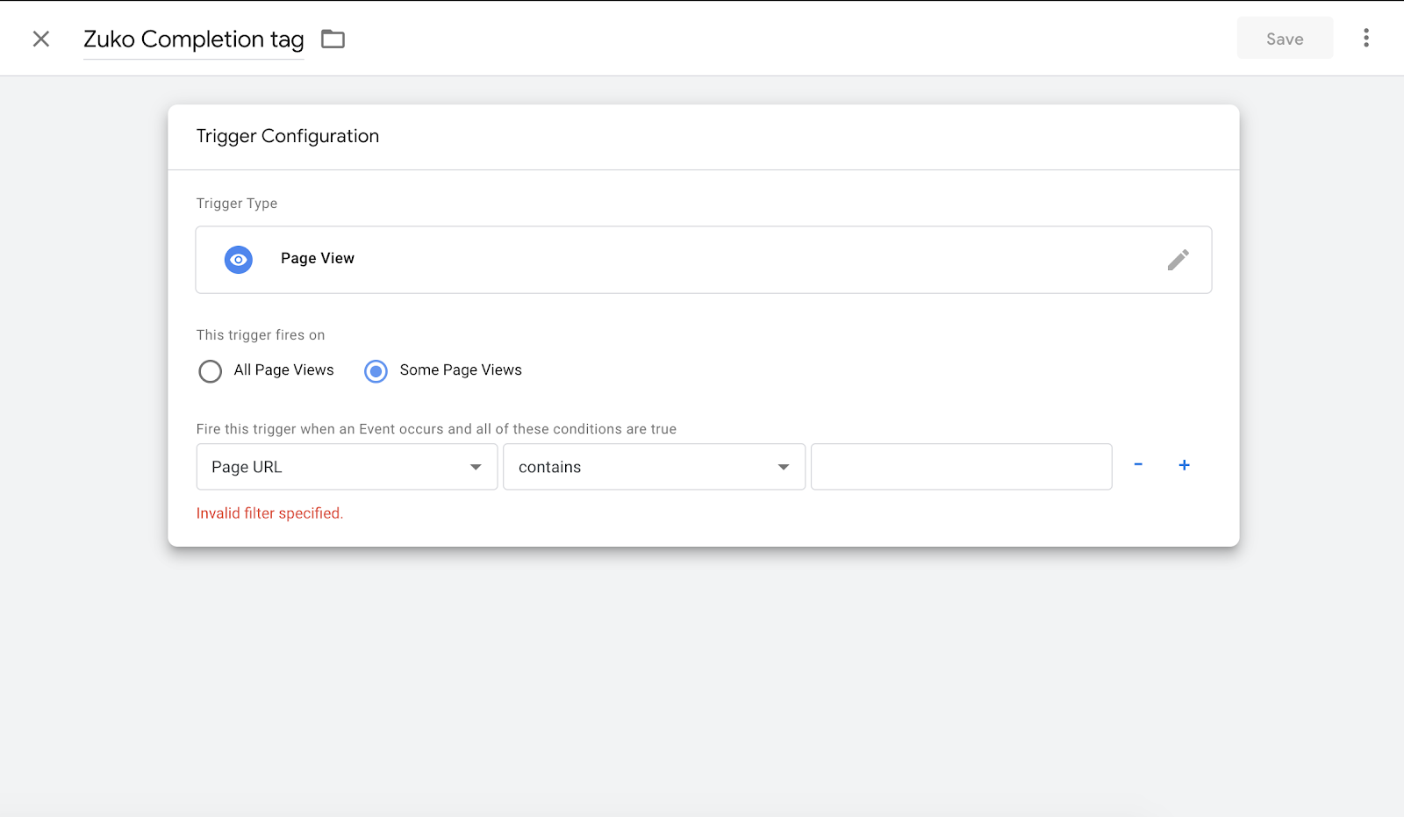Screen dimensions: 1404x817
Task: Click the pencil icon to edit trigger type
Action: (x=1178, y=260)
